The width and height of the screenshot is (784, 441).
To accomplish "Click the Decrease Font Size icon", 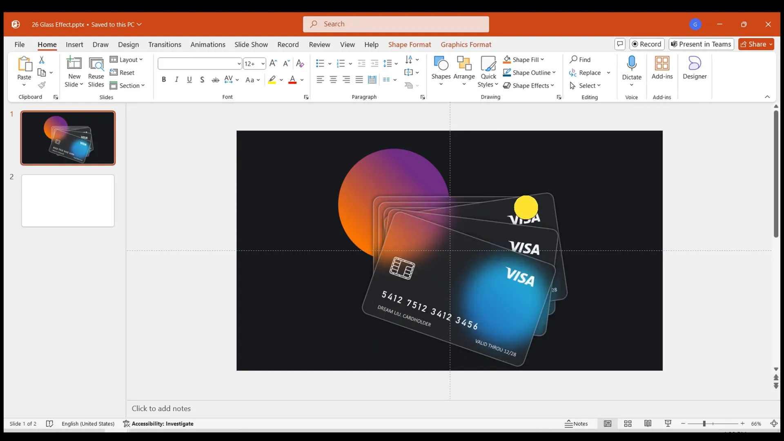I will [x=286, y=63].
